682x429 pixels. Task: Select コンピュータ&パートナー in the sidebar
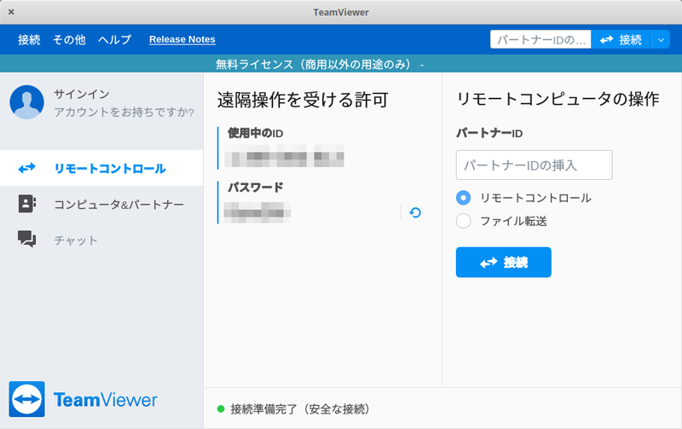101,204
